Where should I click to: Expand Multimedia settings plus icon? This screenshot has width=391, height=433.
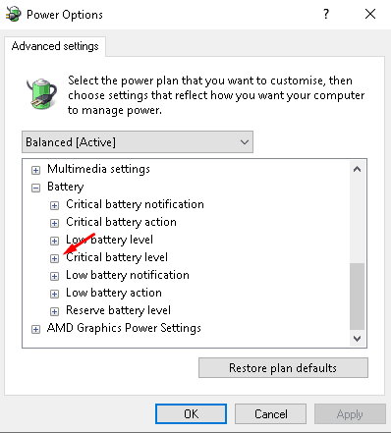[x=35, y=170]
